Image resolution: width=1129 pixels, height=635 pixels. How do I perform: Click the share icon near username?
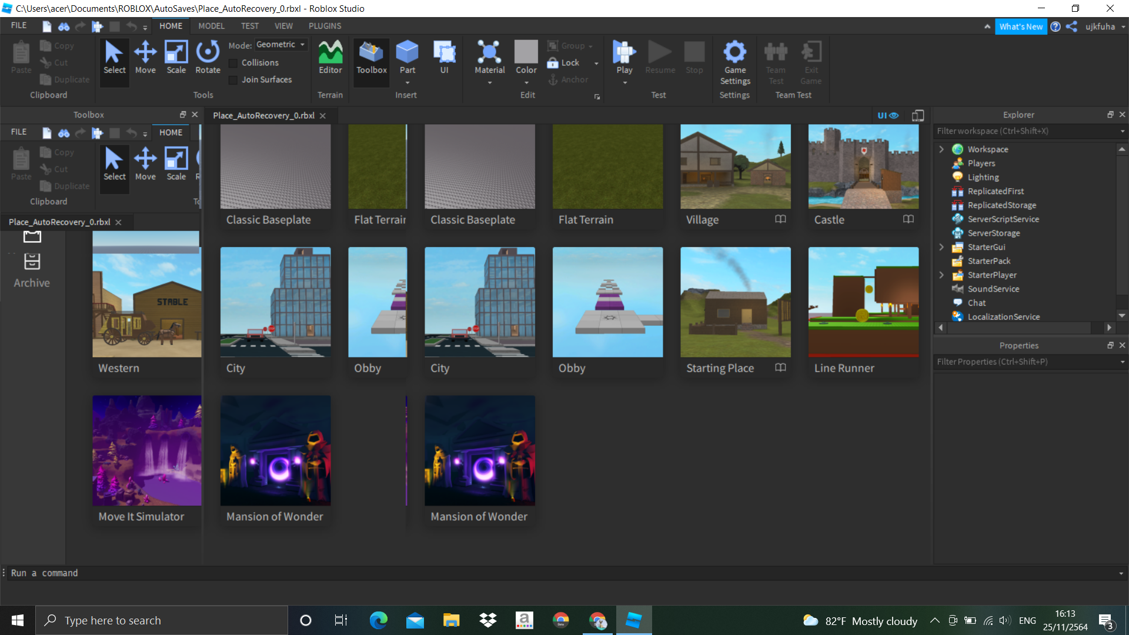[1071, 26]
